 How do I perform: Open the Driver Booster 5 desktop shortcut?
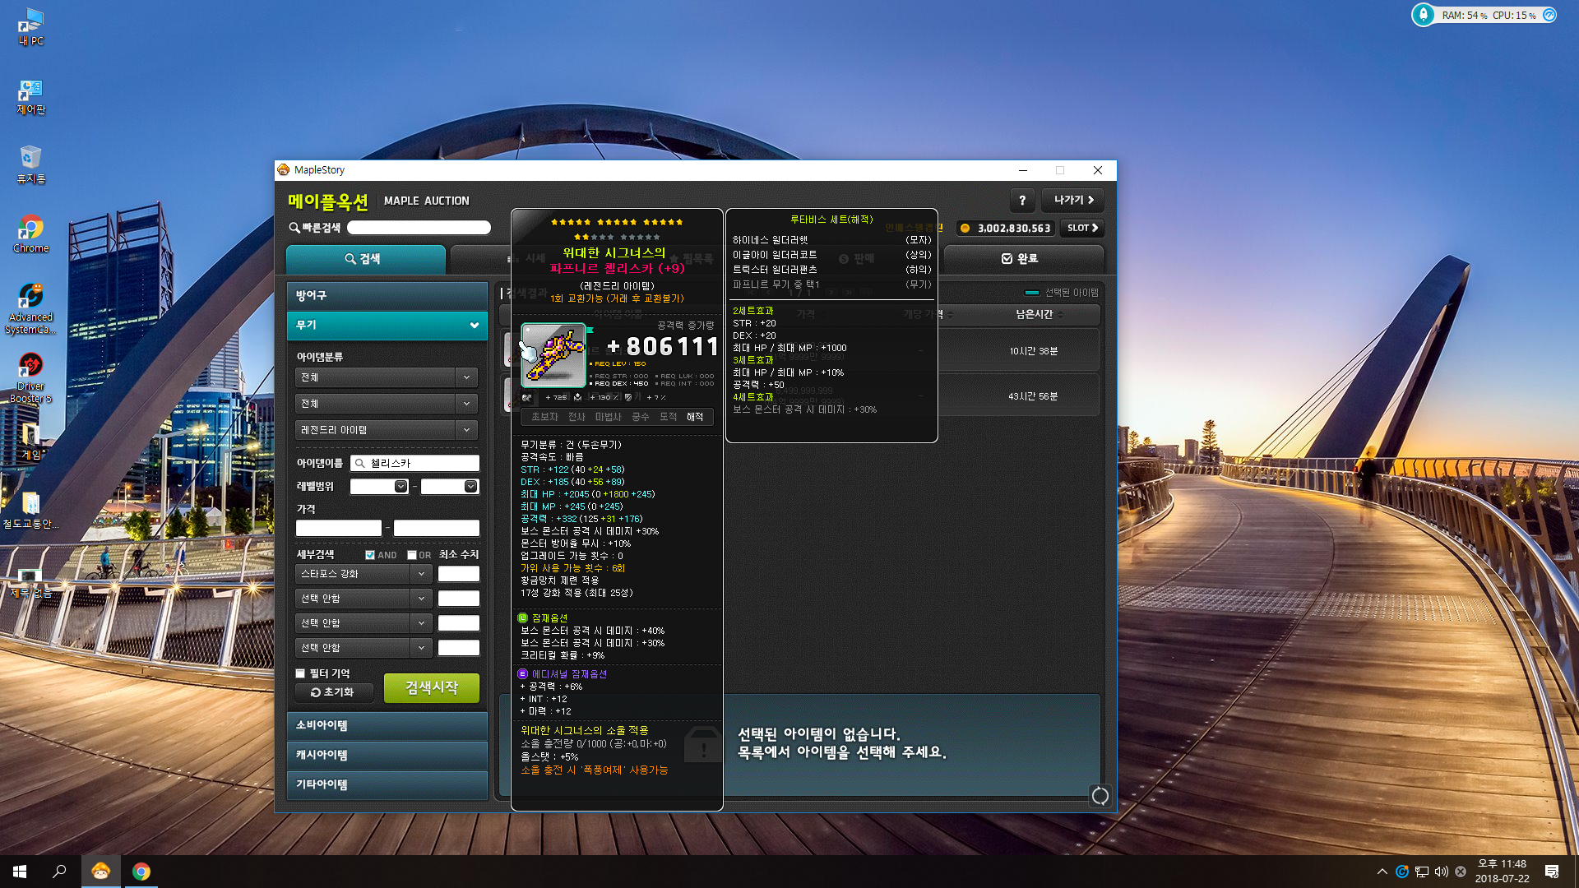31,378
